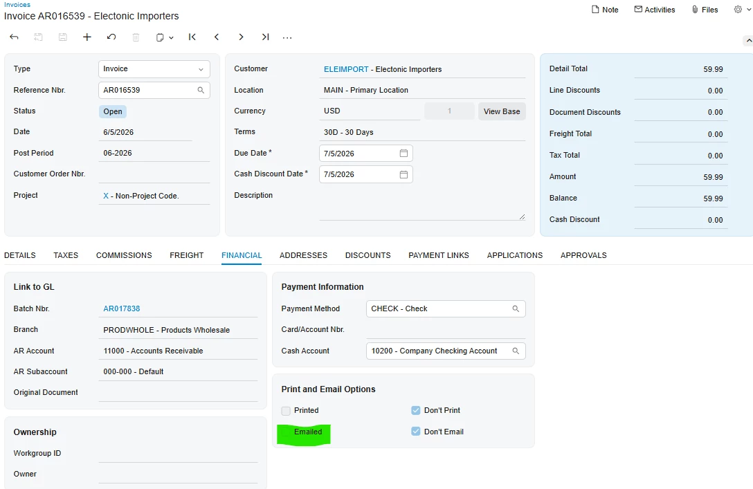Viewport: 753px width, 489px height.
Task: Switch to the APPROVALS tab
Action: pos(583,255)
